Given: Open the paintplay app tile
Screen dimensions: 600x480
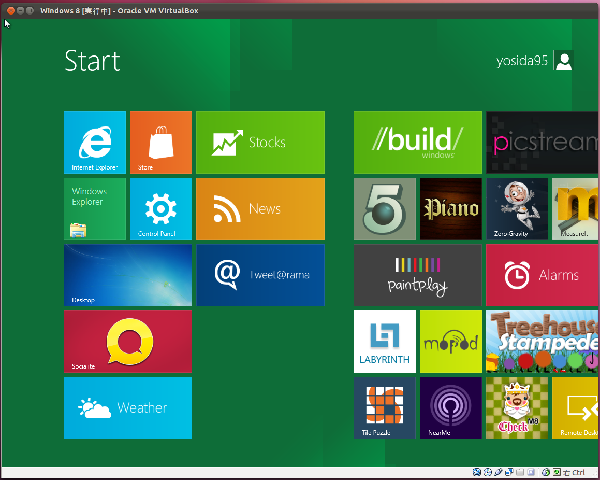Looking at the screenshot, I should (418, 275).
